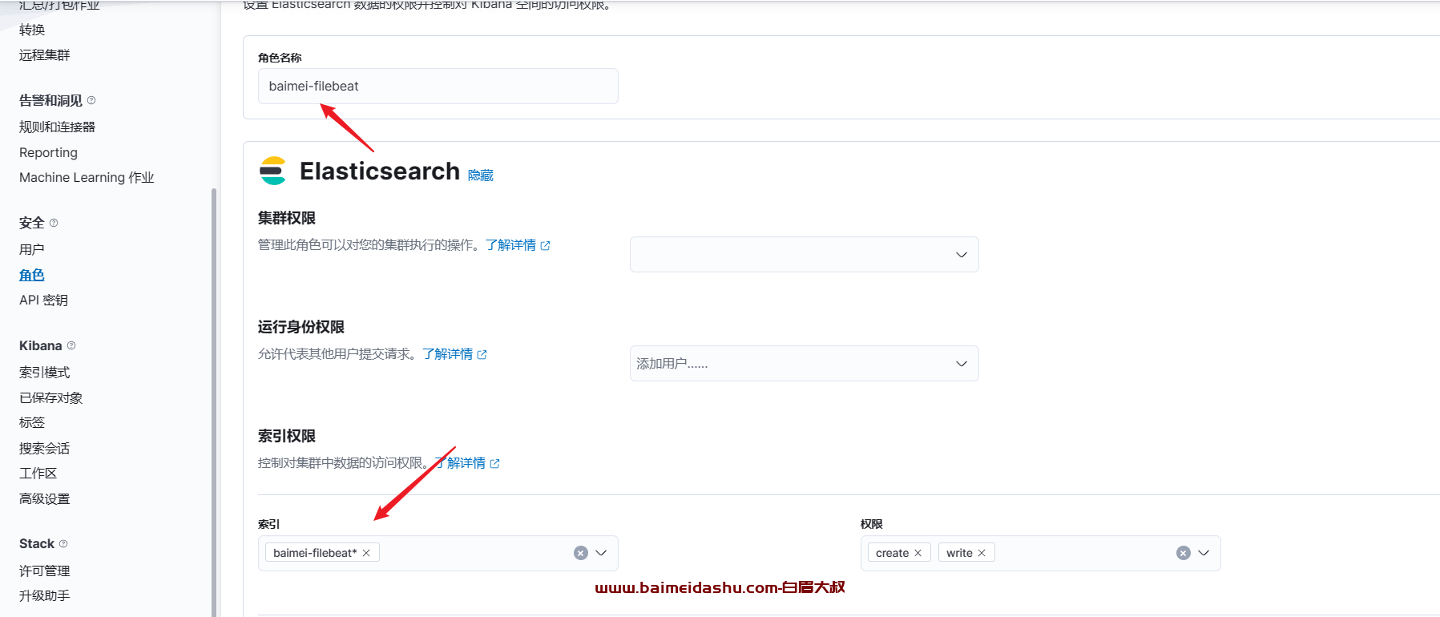Click help icon next to Stack heading
This screenshot has width=1440, height=617.
[63, 543]
